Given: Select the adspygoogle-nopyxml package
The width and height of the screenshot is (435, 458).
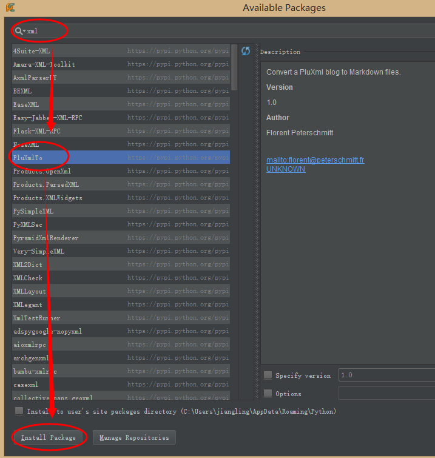Looking at the screenshot, I should click(121, 331).
